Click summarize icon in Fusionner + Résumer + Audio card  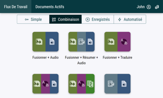coord(81,42)
